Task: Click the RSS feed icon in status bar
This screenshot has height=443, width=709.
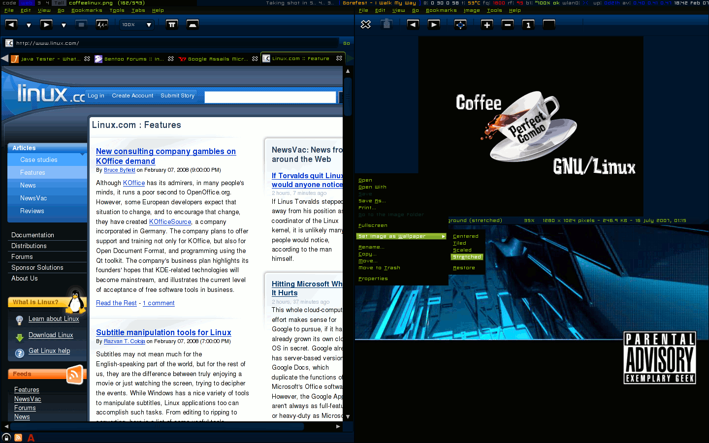Action: (18, 438)
